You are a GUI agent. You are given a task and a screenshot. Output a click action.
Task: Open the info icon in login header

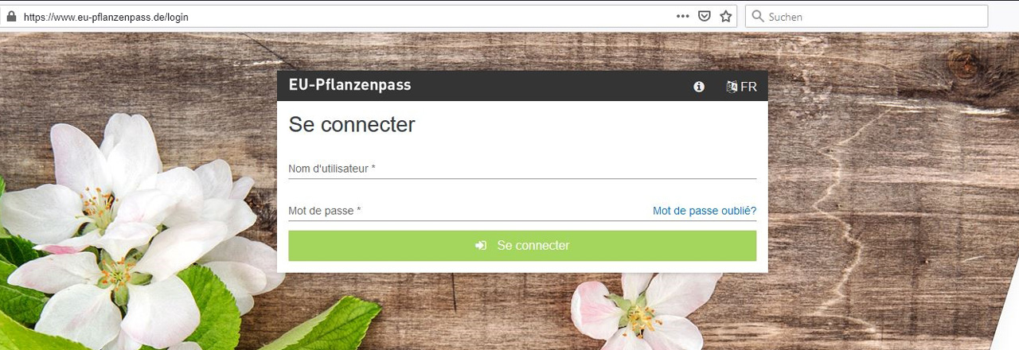(699, 87)
